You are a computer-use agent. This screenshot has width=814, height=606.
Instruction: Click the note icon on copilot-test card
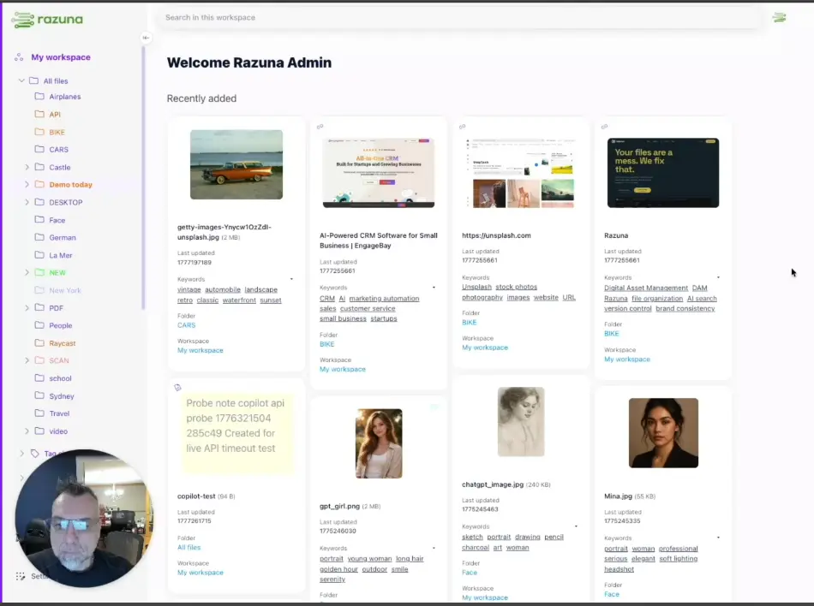click(177, 387)
